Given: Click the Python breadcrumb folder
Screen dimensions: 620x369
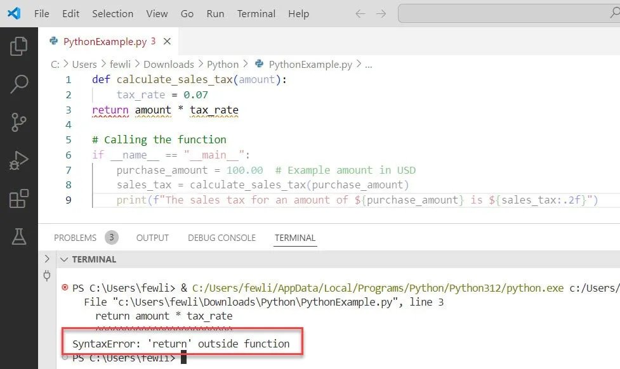Looking at the screenshot, I should tap(223, 64).
